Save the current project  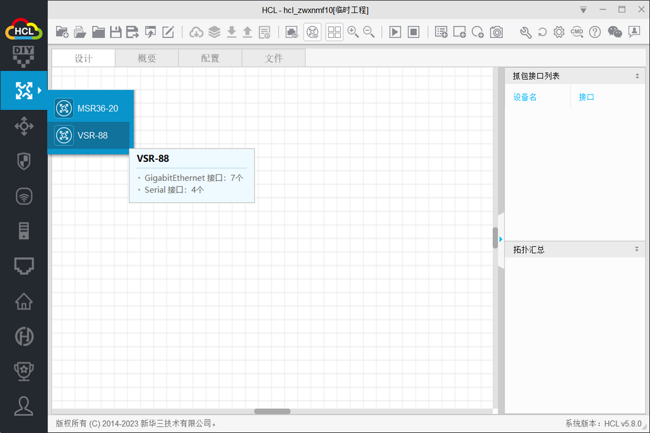point(116,32)
